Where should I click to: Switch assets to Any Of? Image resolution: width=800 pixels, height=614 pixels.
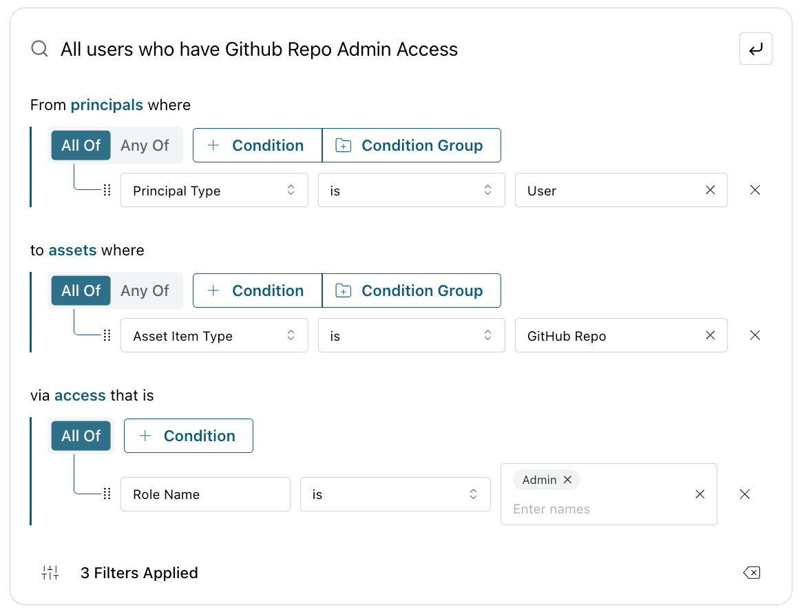145,290
